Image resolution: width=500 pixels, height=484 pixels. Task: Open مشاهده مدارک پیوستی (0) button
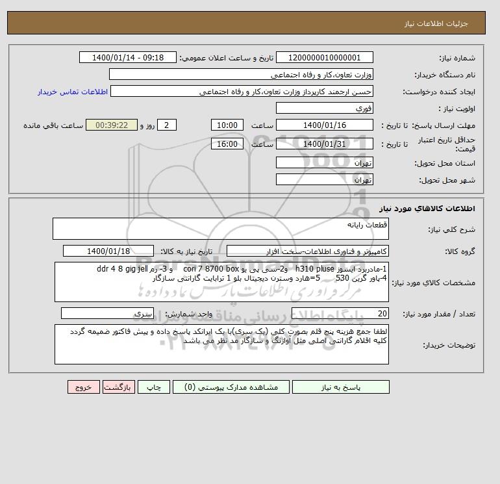231,387
